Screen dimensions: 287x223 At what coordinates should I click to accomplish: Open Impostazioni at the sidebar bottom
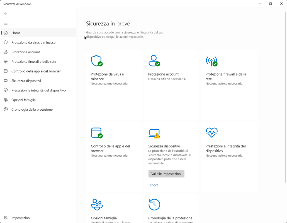(x=38, y=218)
